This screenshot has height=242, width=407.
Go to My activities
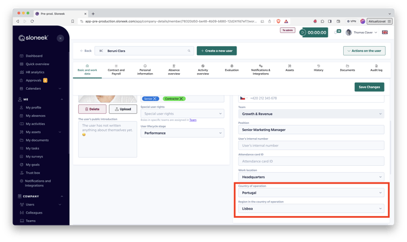click(x=35, y=124)
